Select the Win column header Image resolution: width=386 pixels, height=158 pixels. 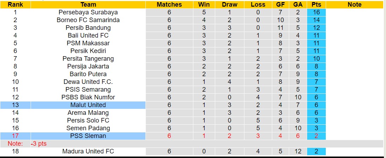tap(204, 5)
